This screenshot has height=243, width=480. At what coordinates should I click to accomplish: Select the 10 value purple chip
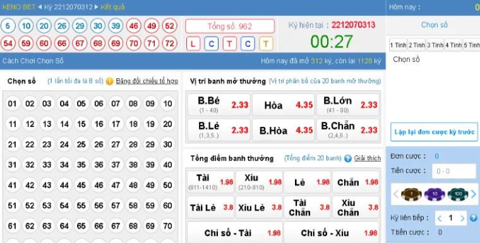(x=435, y=194)
